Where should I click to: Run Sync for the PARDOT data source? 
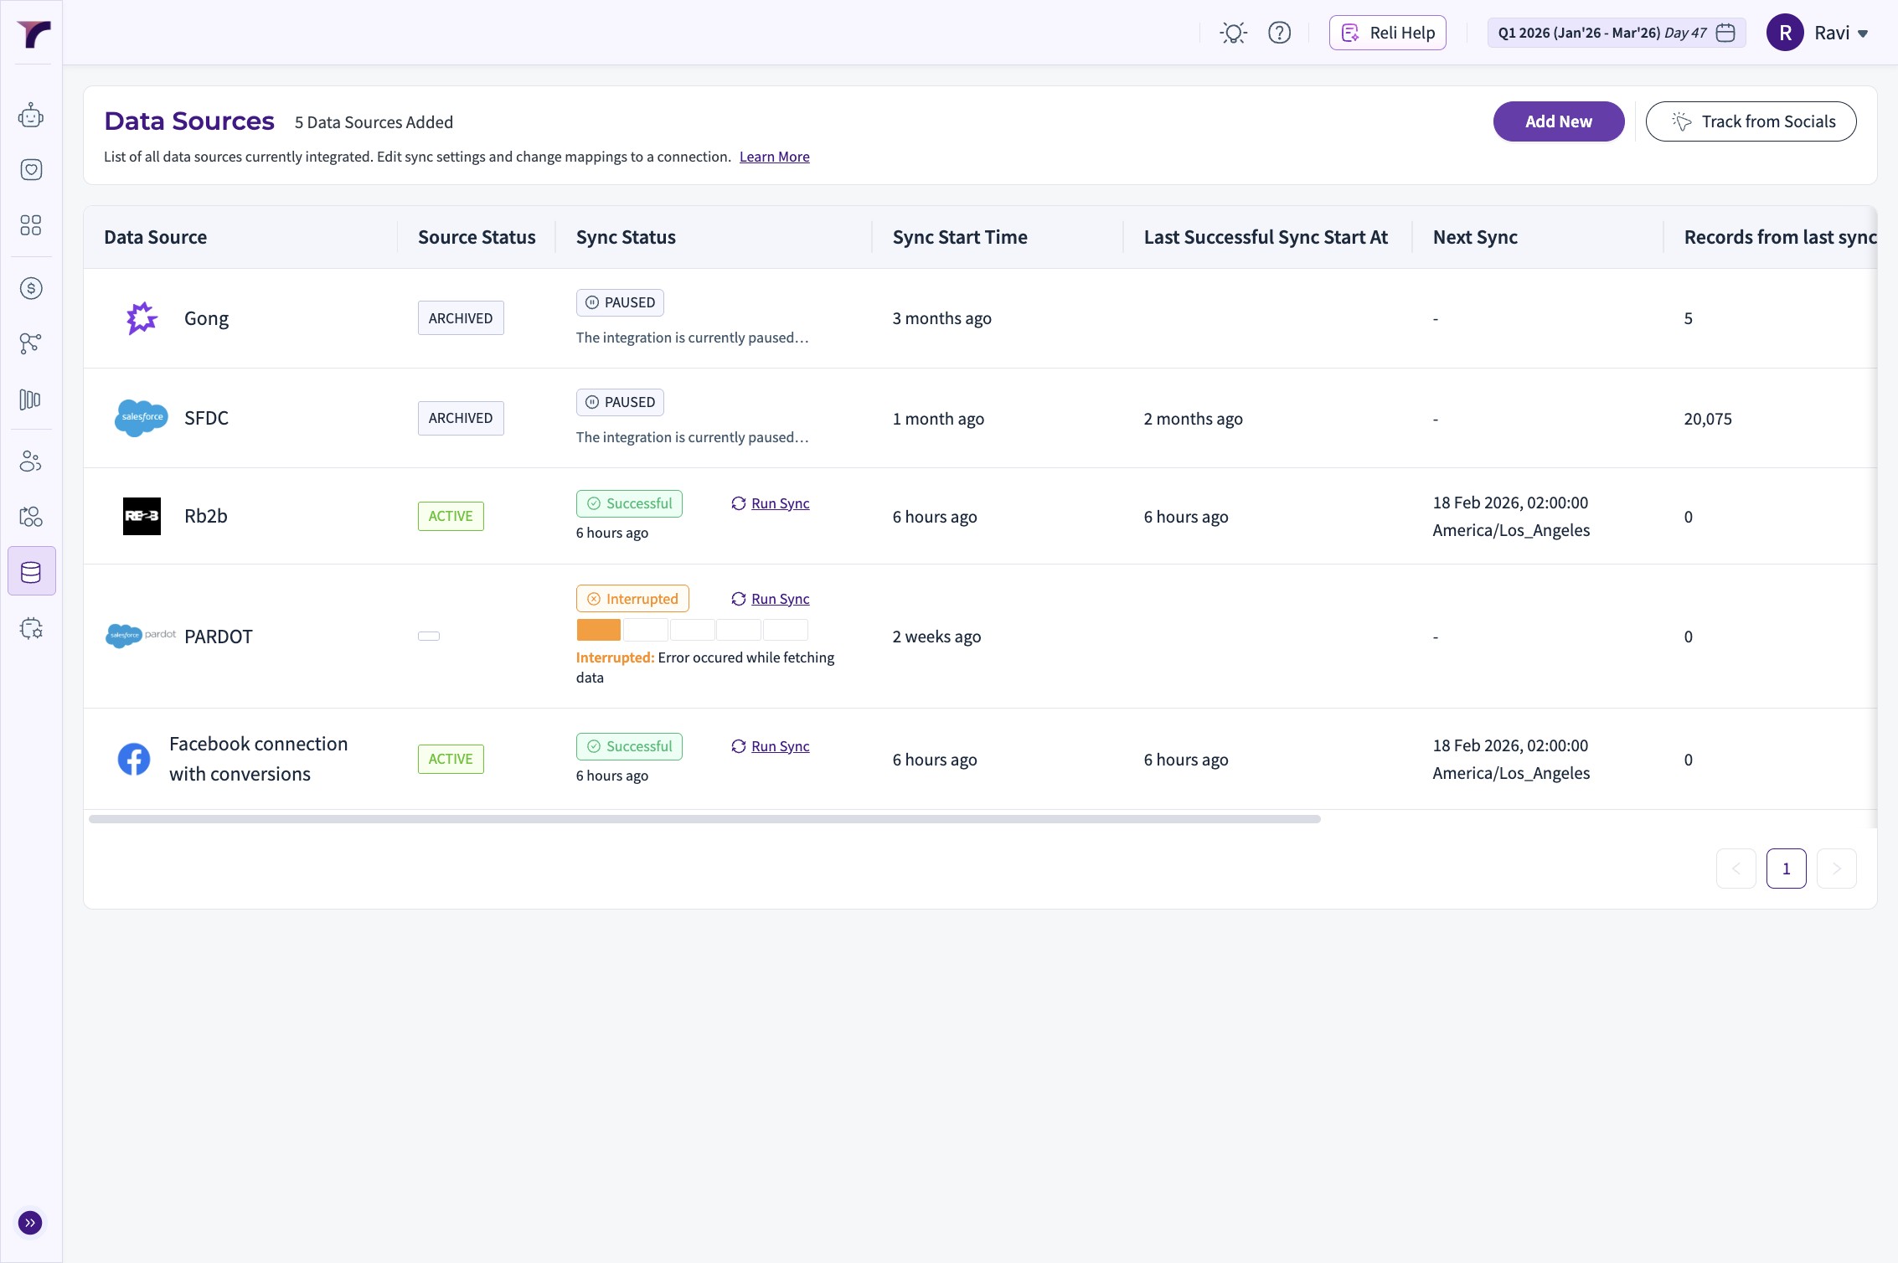(779, 600)
